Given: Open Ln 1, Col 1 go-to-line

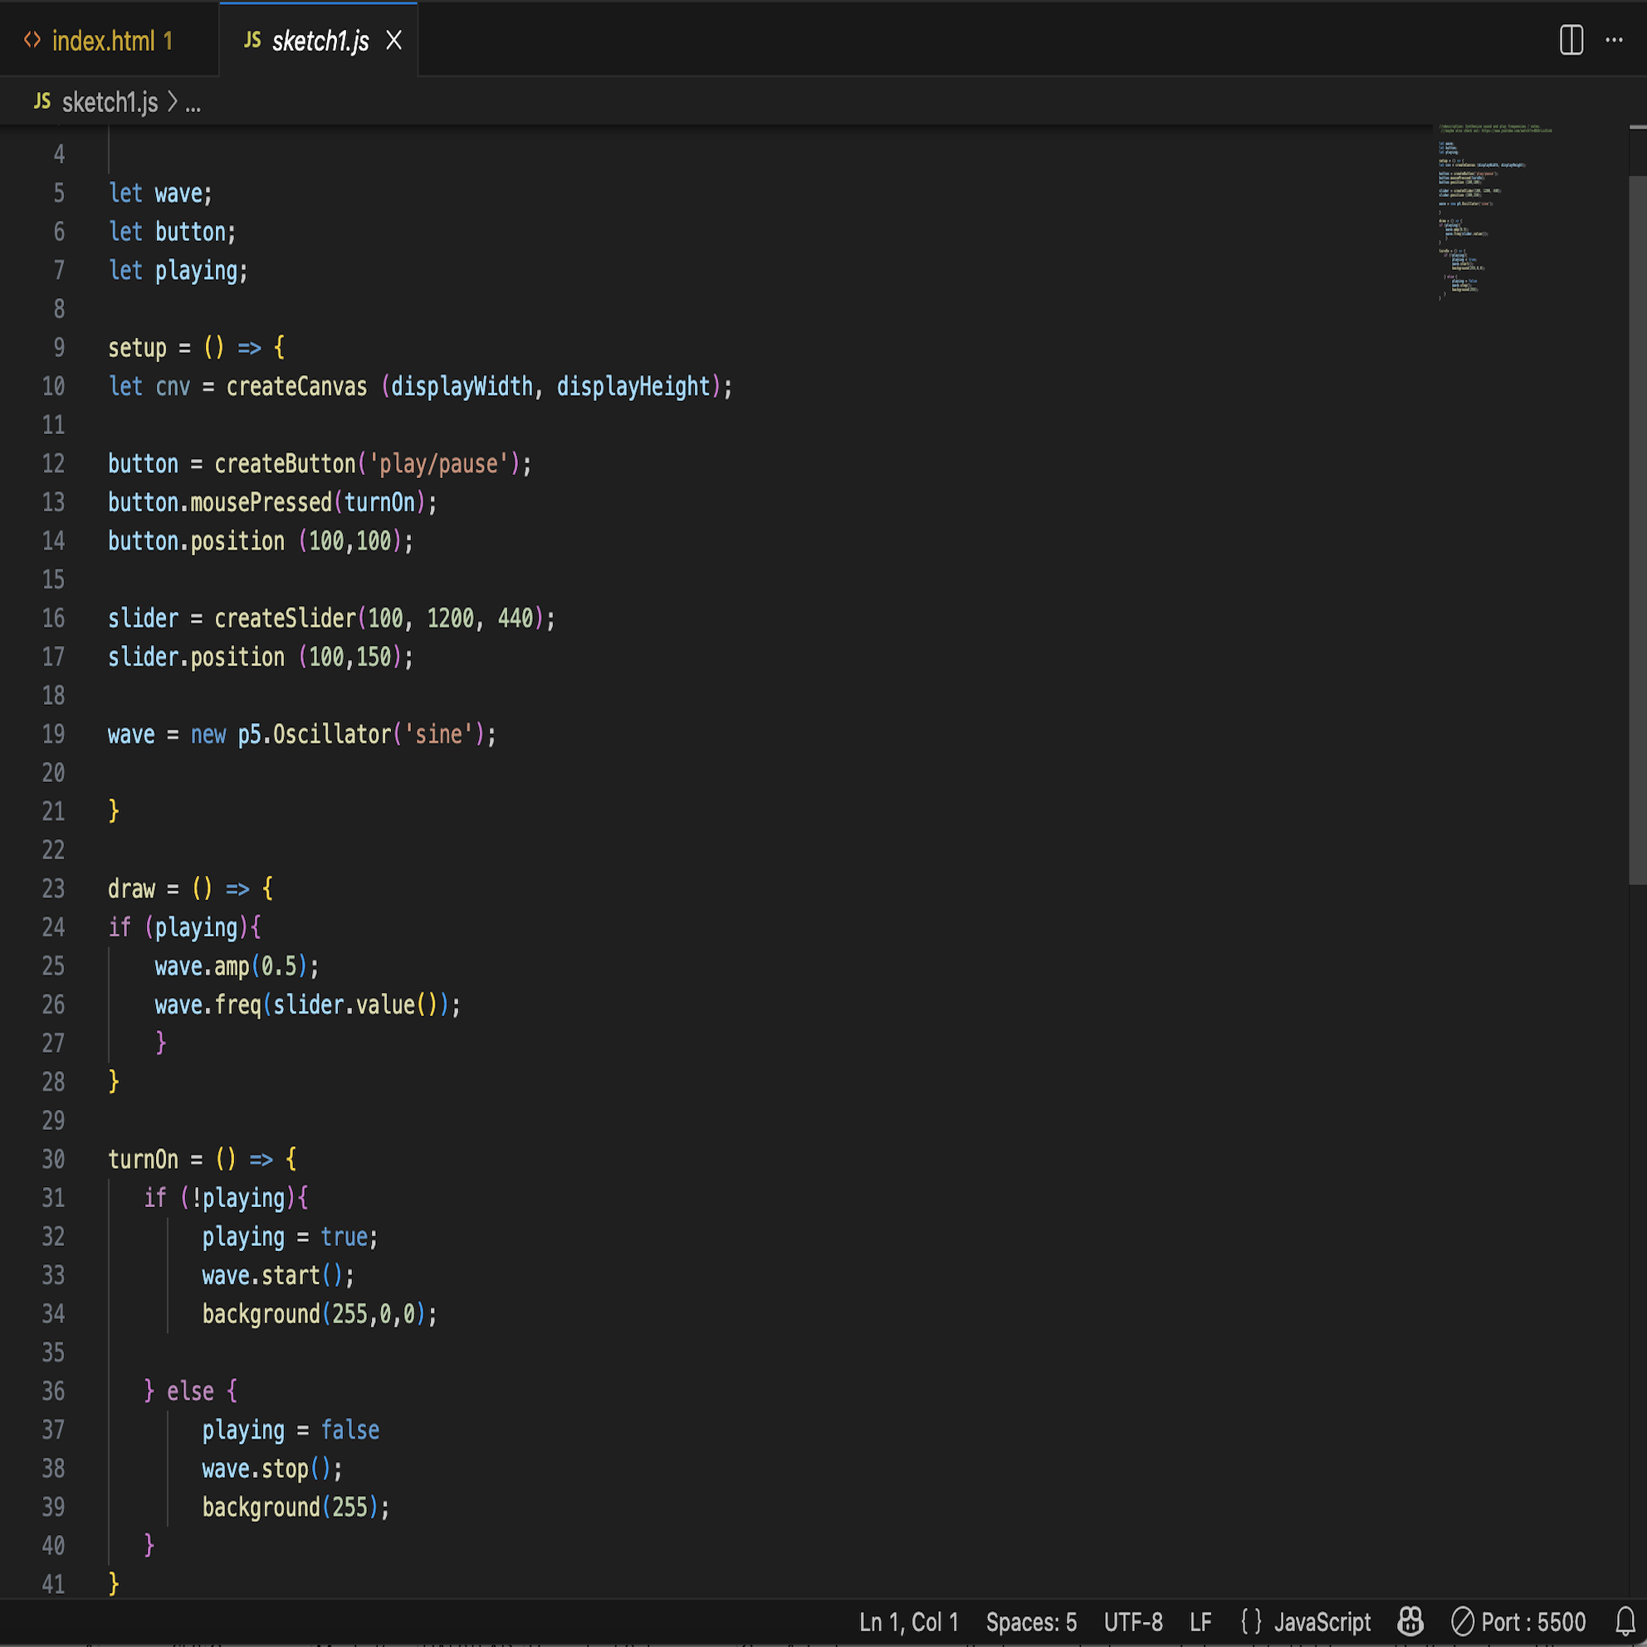Looking at the screenshot, I should (x=909, y=1621).
